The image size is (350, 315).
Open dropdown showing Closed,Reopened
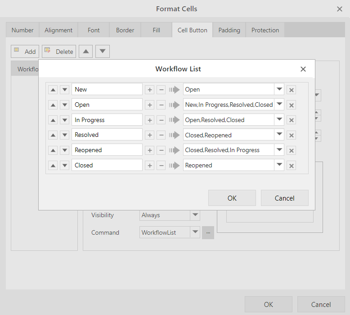point(279,135)
